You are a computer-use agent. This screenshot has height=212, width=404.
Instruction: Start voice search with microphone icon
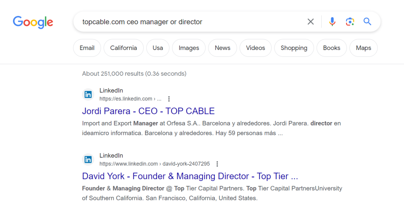pyautogui.click(x=332, y=22)
